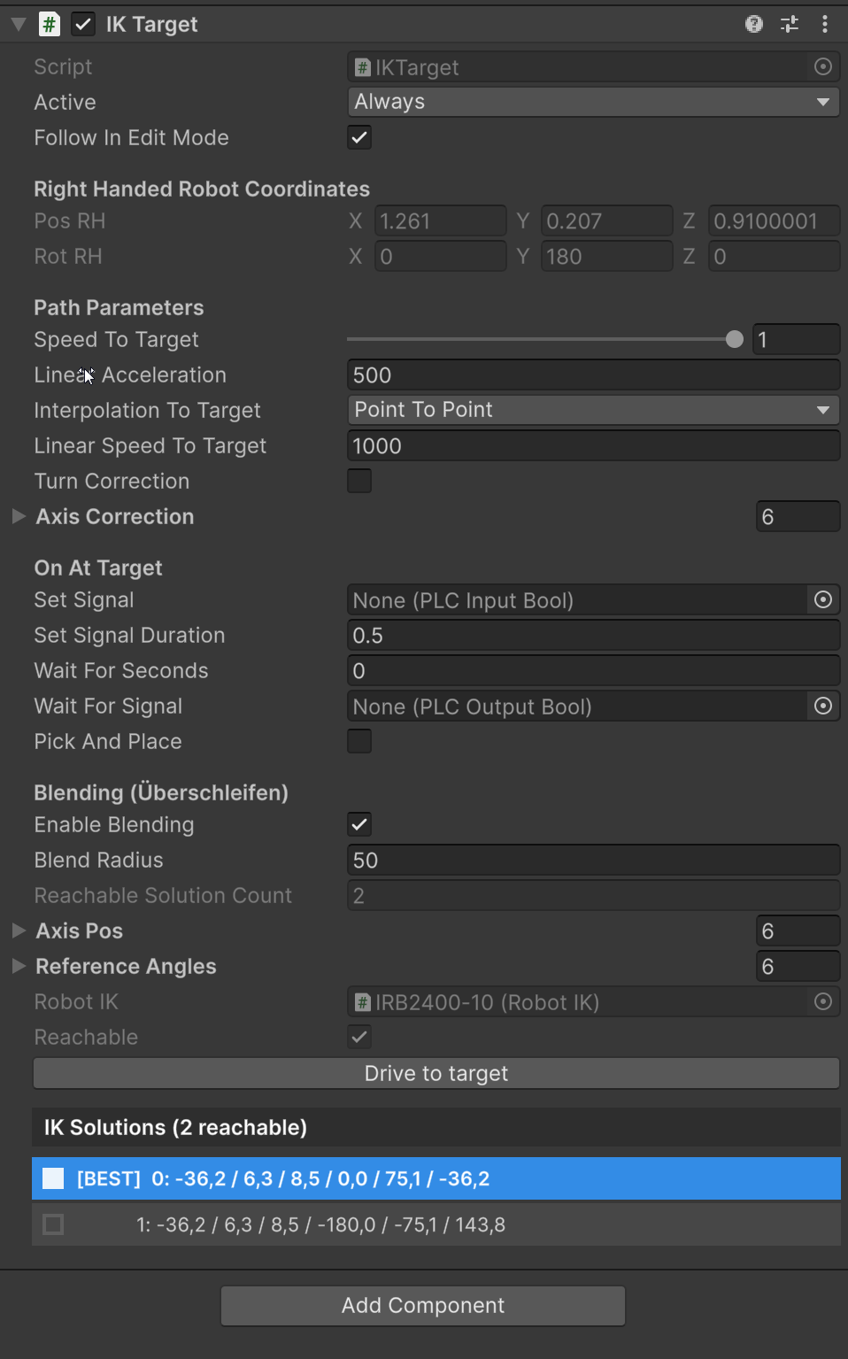The image size is (848, 1359).
Task: Open the Interpolation To Target dropdown
Action: coord(592,410)
